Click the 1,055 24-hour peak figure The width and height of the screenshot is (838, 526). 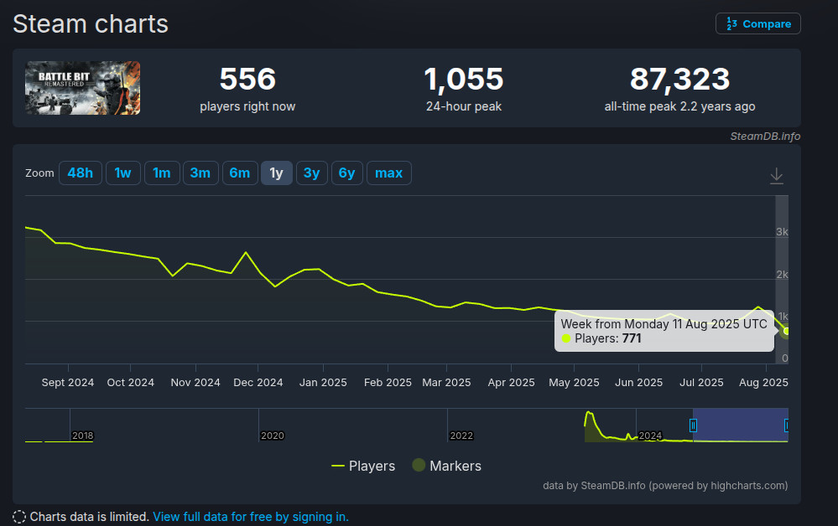463,79
